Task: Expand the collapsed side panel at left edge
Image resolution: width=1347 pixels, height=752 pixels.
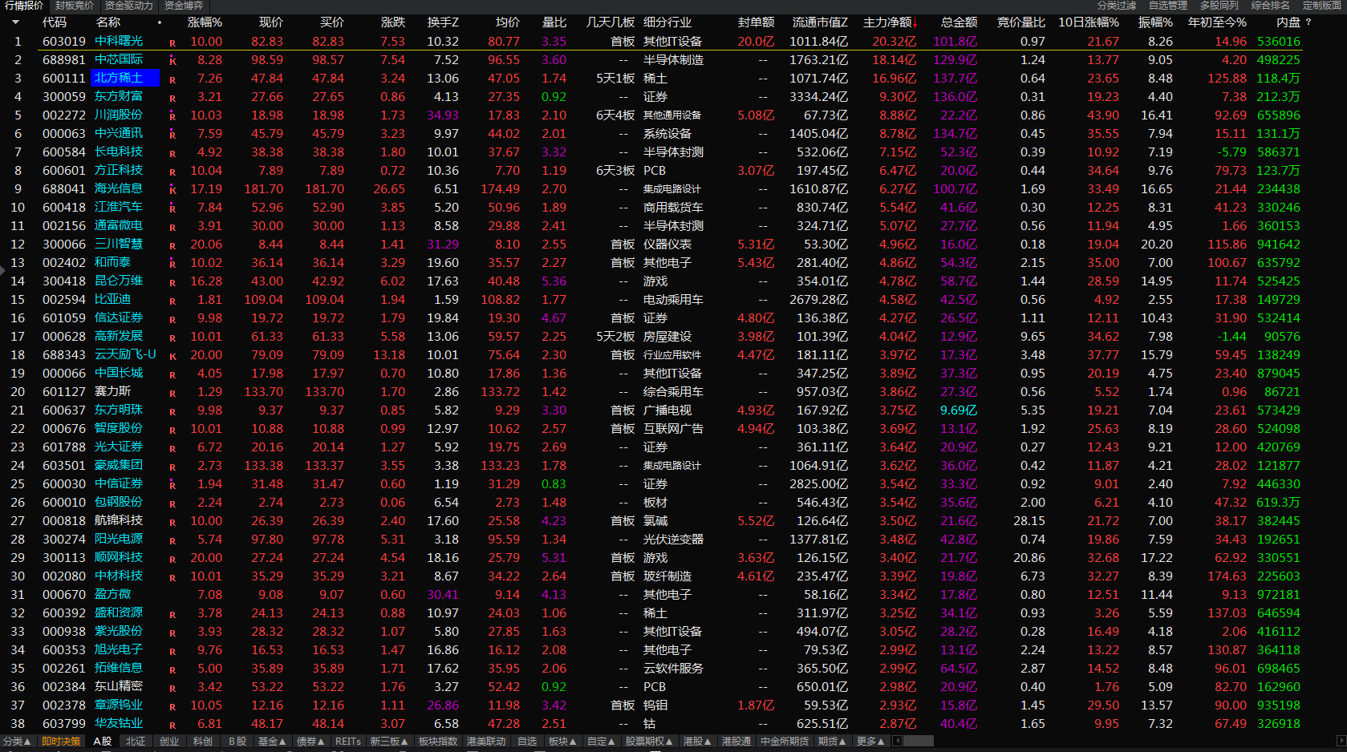Action: [x=2, y=271]
